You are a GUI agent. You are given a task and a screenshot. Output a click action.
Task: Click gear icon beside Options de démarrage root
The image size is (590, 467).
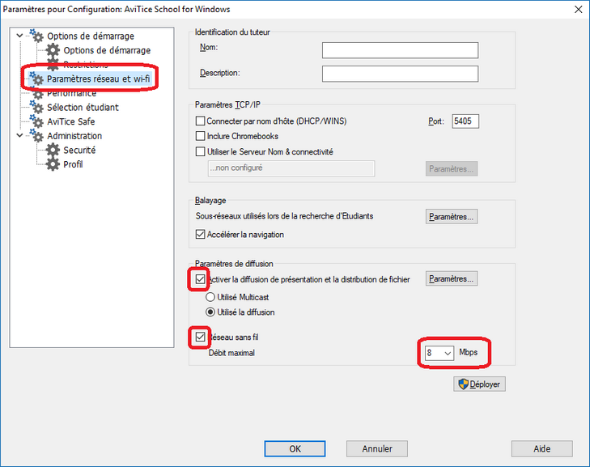(36, 36)
